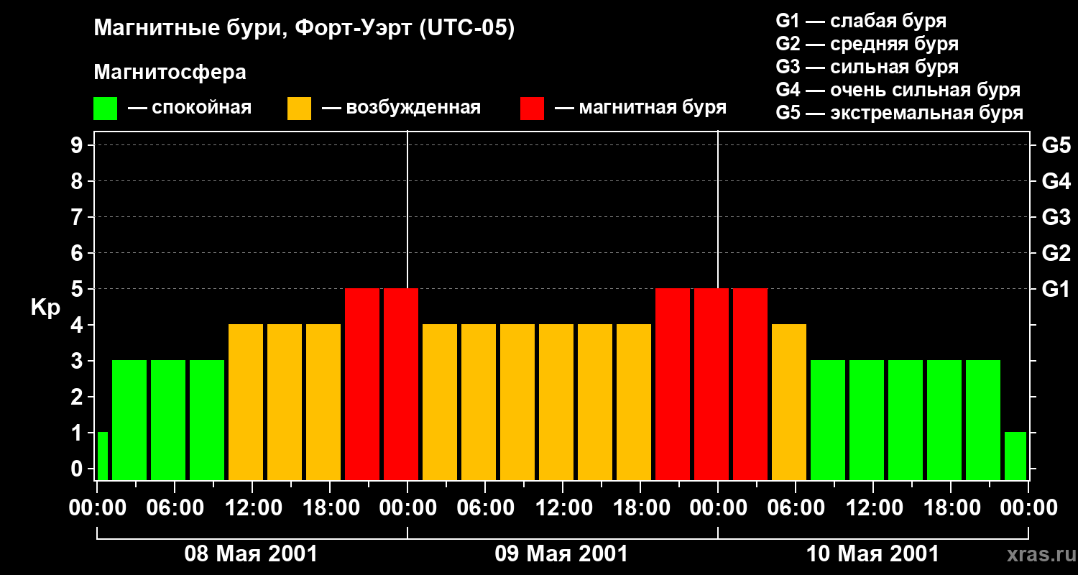The image size is (1078, 575).
Task: Select the green bar for 01:00–04:00 on 08 Мая
Action: [x=129, y=420]
